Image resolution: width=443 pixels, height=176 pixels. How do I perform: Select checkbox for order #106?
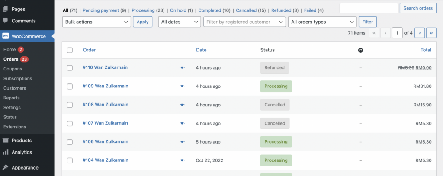(70, 142)
